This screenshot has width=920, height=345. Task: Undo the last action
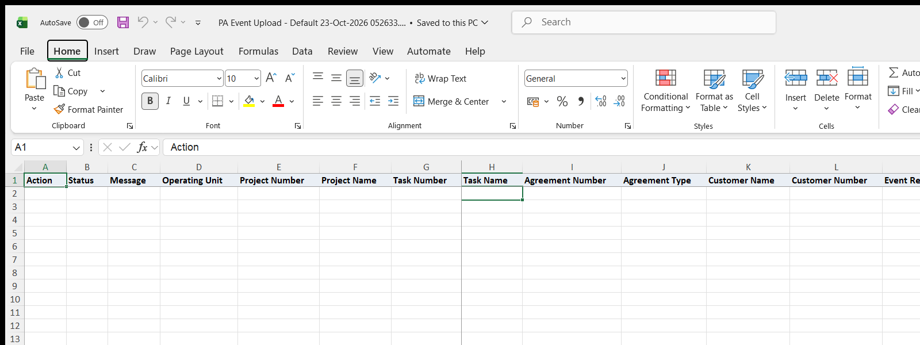(143, 22)
